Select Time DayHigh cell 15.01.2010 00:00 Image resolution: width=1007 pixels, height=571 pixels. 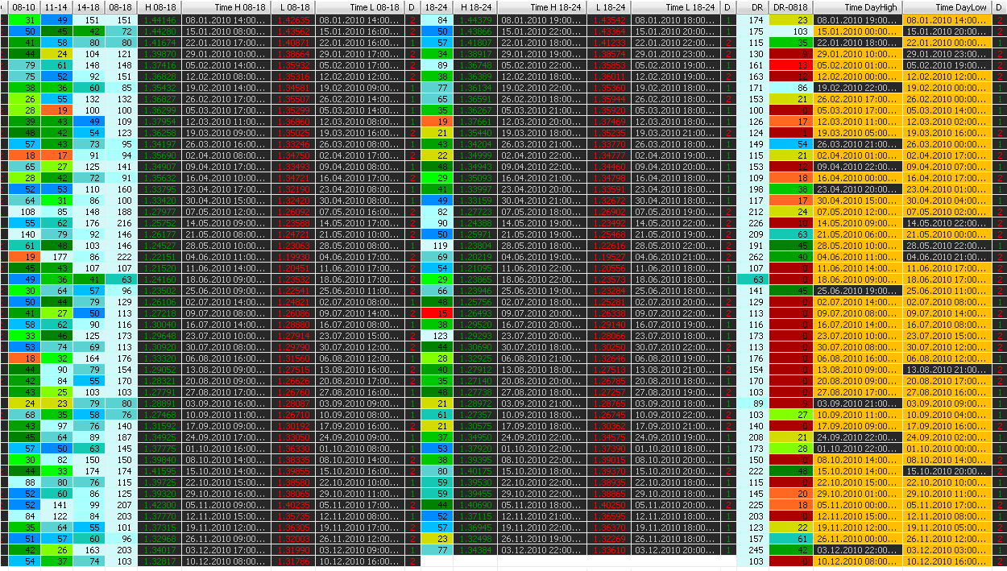(857, 31)
